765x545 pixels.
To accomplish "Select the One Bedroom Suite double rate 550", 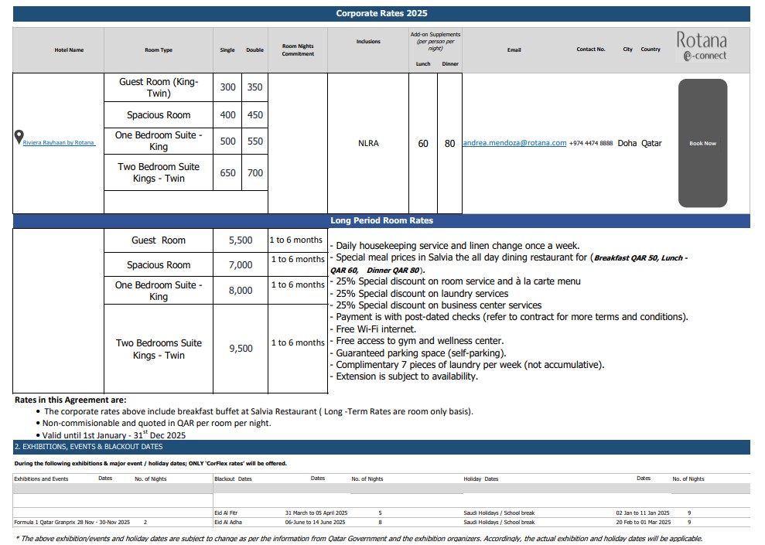I will tap(254, 141).
